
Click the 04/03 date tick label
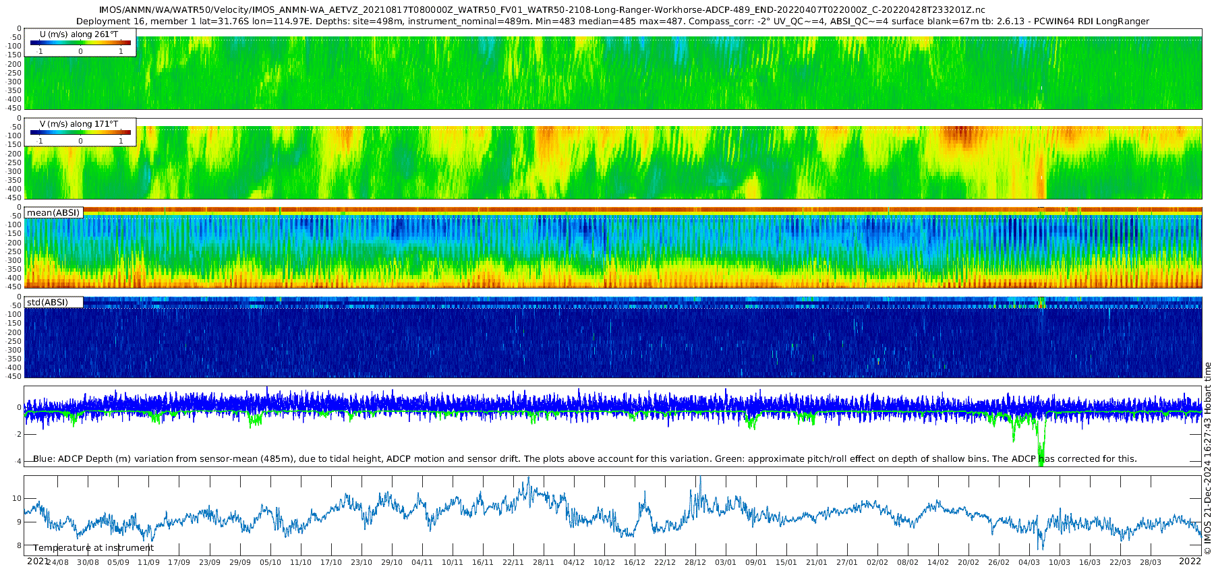click(1029, 562)
